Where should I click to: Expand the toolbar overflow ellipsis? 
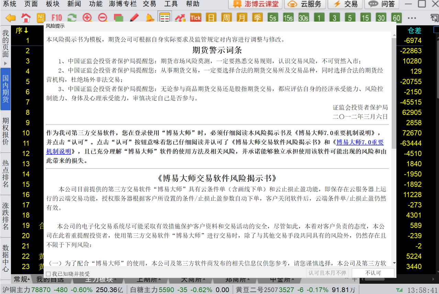tap(412, 18)
